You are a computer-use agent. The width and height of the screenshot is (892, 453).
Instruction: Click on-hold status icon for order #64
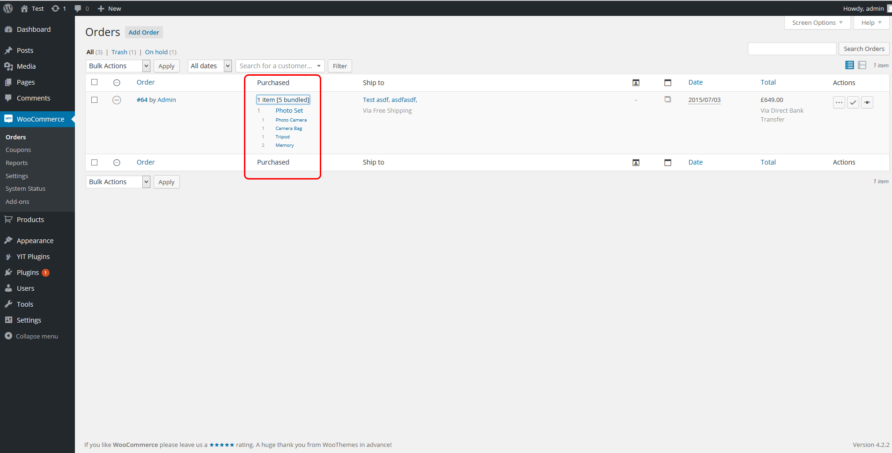pyautogui.click(x=117, y=100)
